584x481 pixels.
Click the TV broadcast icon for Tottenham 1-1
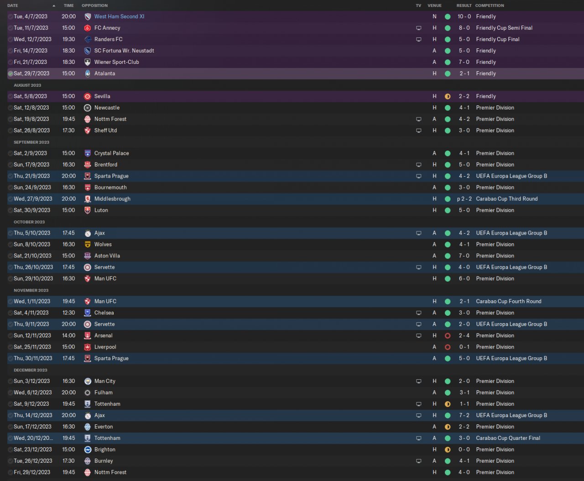419,404
